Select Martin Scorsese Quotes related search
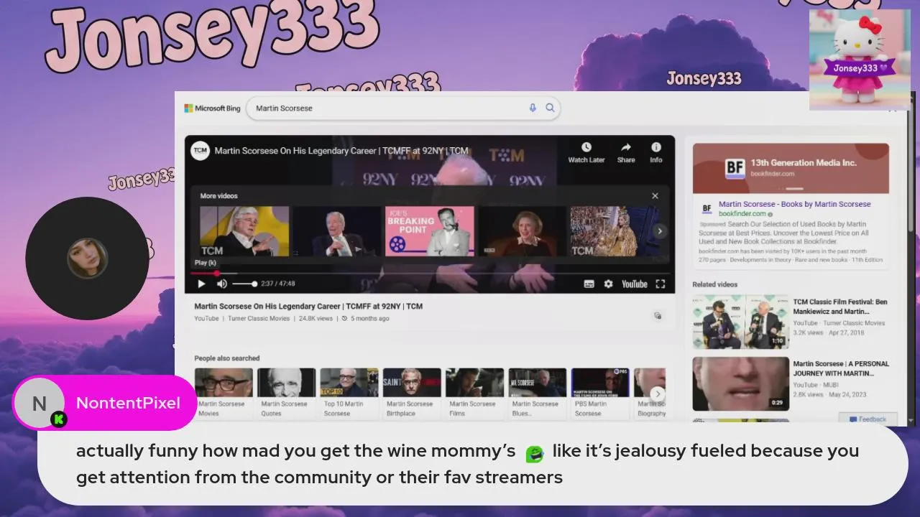 point(286,393)
